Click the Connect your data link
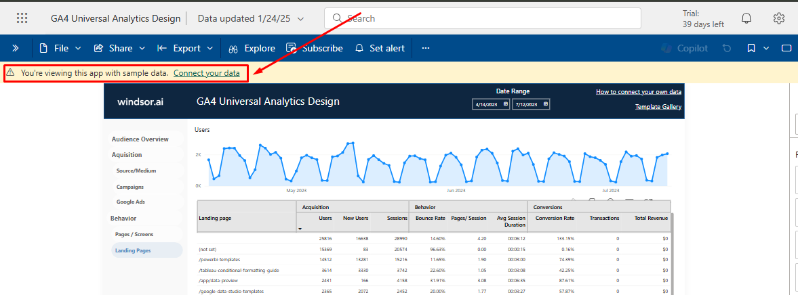This screenshot has width=798, height=295. (x=207, y=73)
